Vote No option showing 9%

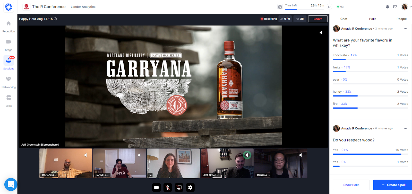[371, 164]
